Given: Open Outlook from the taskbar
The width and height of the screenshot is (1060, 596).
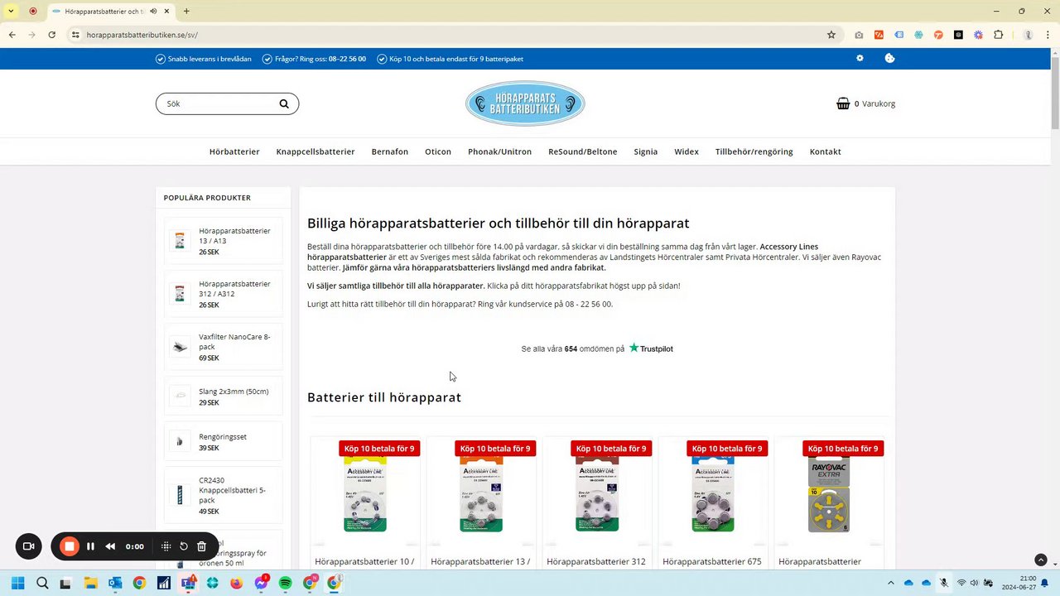Looking at the screenshot, I should click(115, 583).
